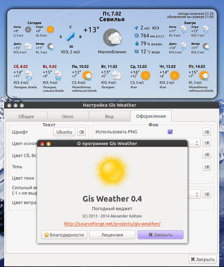Toggle the Использовать PNG checkbox

170,132
